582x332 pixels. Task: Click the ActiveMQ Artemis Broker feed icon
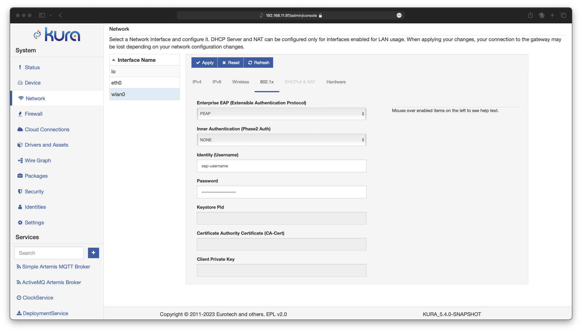coord(19,282)
